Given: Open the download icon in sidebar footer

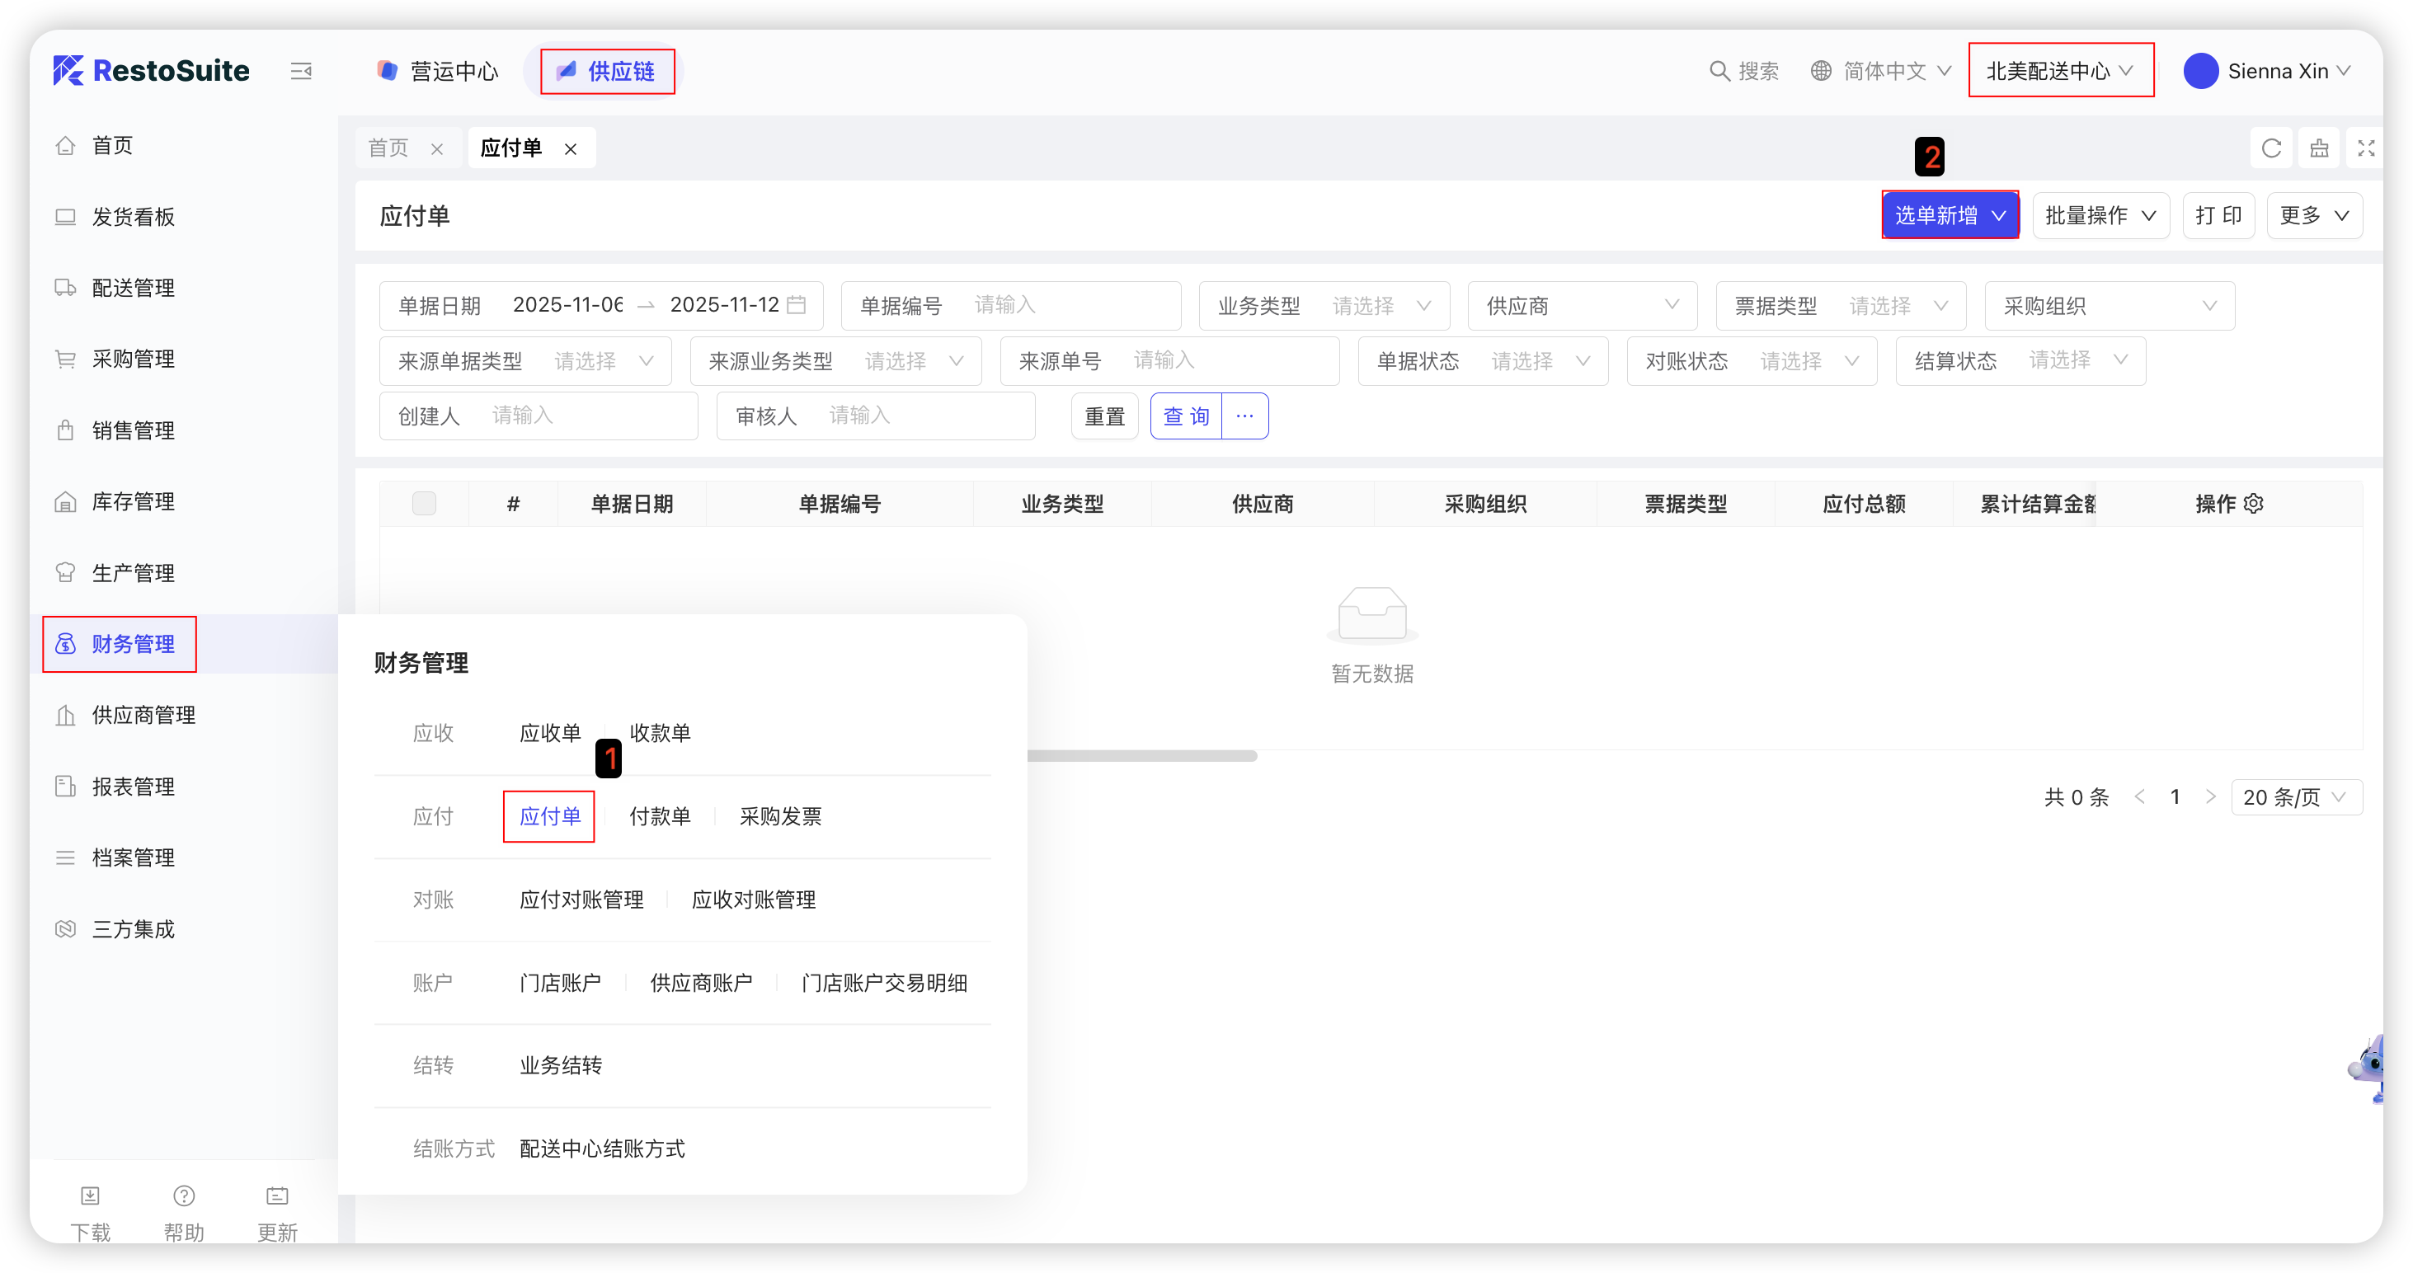Looking at the screenshot, I should [x=90, y=1196].
